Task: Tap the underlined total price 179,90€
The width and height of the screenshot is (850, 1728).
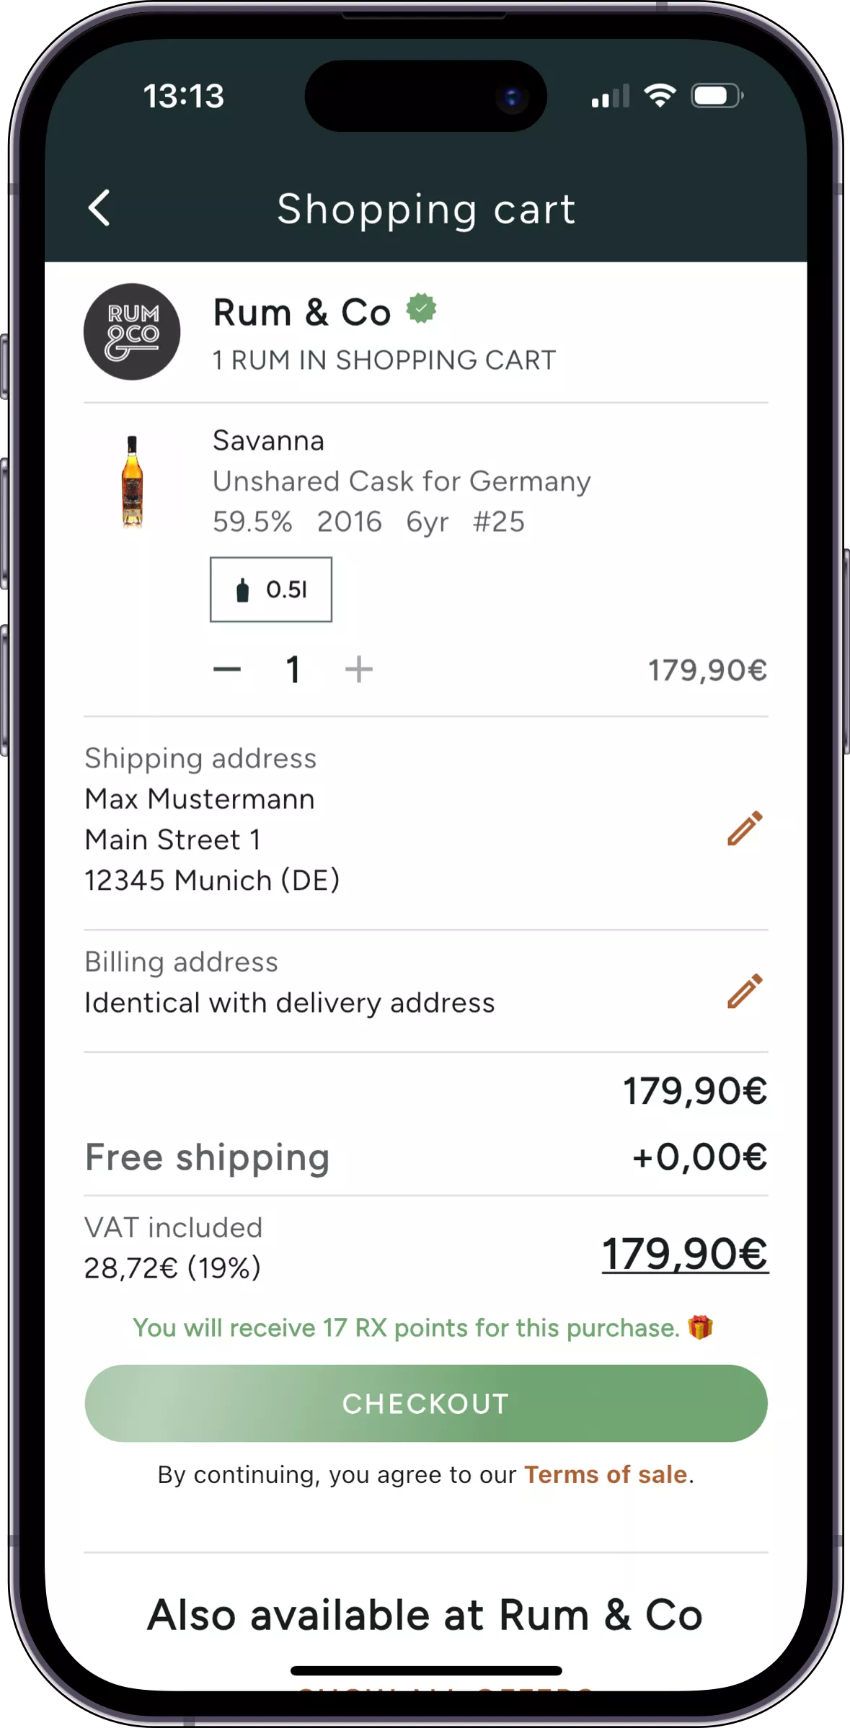Action: point(685,1254)
